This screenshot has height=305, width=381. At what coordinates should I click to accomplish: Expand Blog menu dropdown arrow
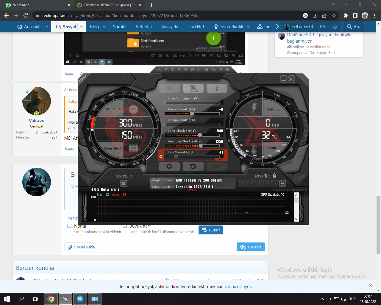coord(104,27)
